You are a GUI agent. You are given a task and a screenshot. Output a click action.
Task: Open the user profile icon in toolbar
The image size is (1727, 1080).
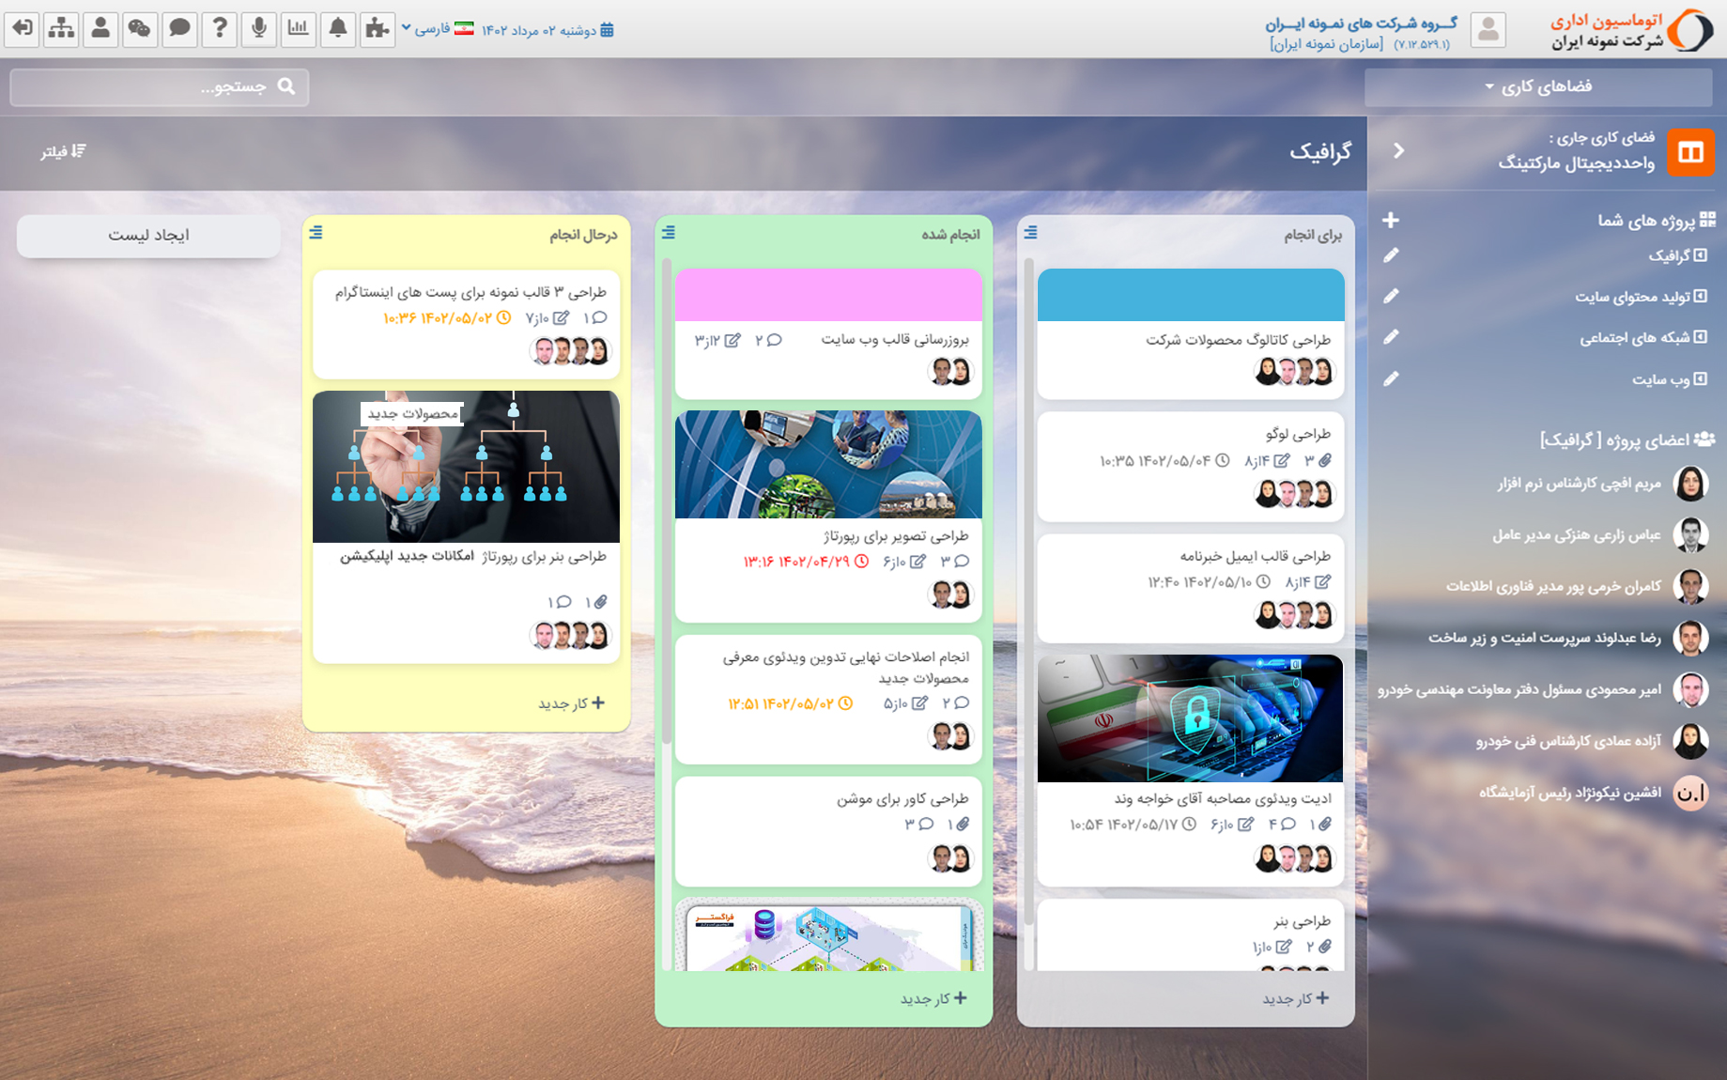point(100,28)
